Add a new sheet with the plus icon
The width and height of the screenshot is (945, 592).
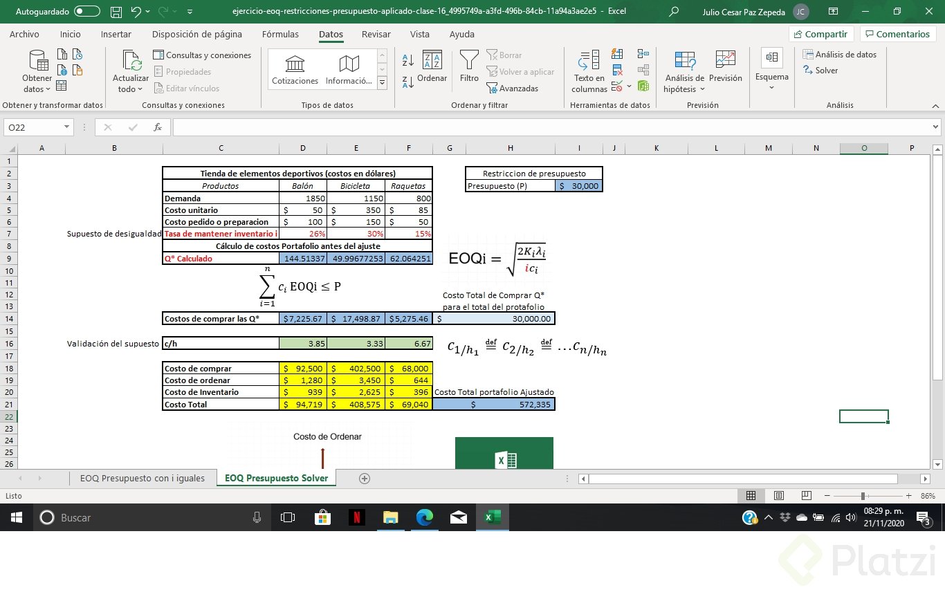[x=365, y=478]
